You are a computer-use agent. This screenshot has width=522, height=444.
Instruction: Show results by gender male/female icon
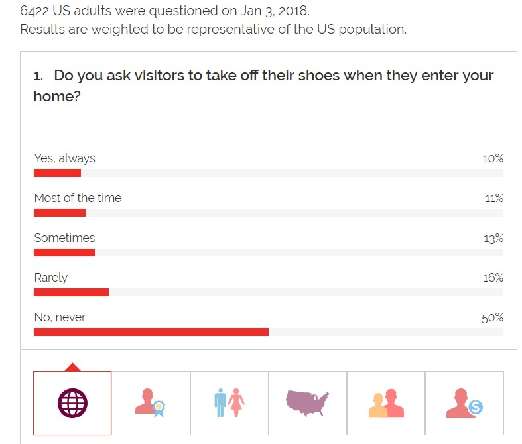(229, 402)
